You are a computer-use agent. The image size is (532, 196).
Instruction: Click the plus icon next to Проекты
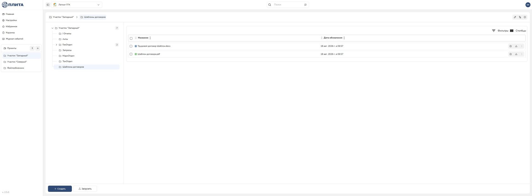point(38,48)
